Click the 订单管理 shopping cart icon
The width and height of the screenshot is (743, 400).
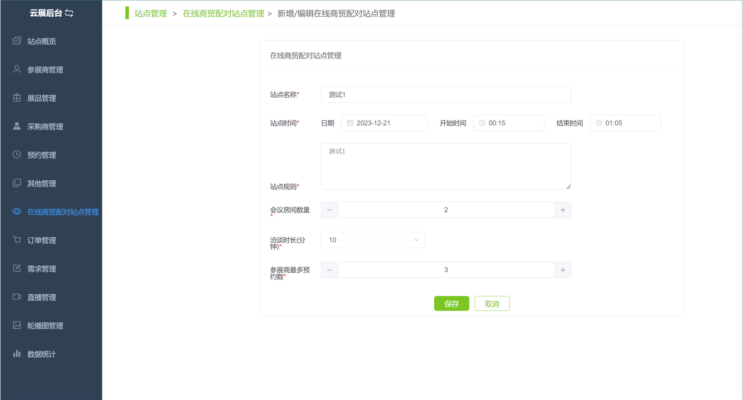(x=17, y=240)
